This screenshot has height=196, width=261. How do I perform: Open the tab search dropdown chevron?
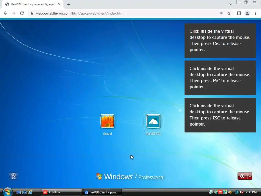coord(230,4)
